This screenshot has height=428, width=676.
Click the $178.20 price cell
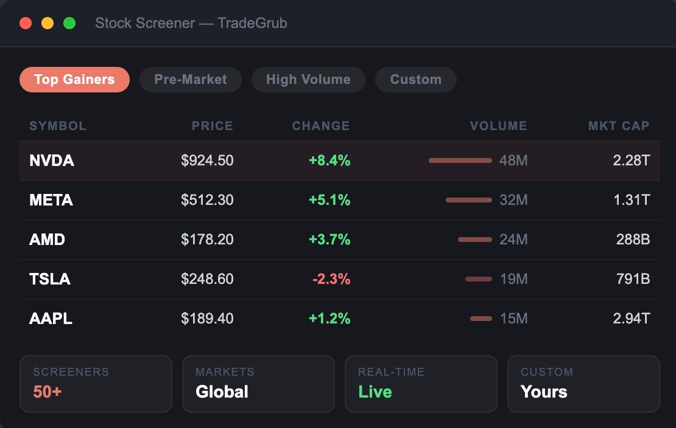coord(207,240)
